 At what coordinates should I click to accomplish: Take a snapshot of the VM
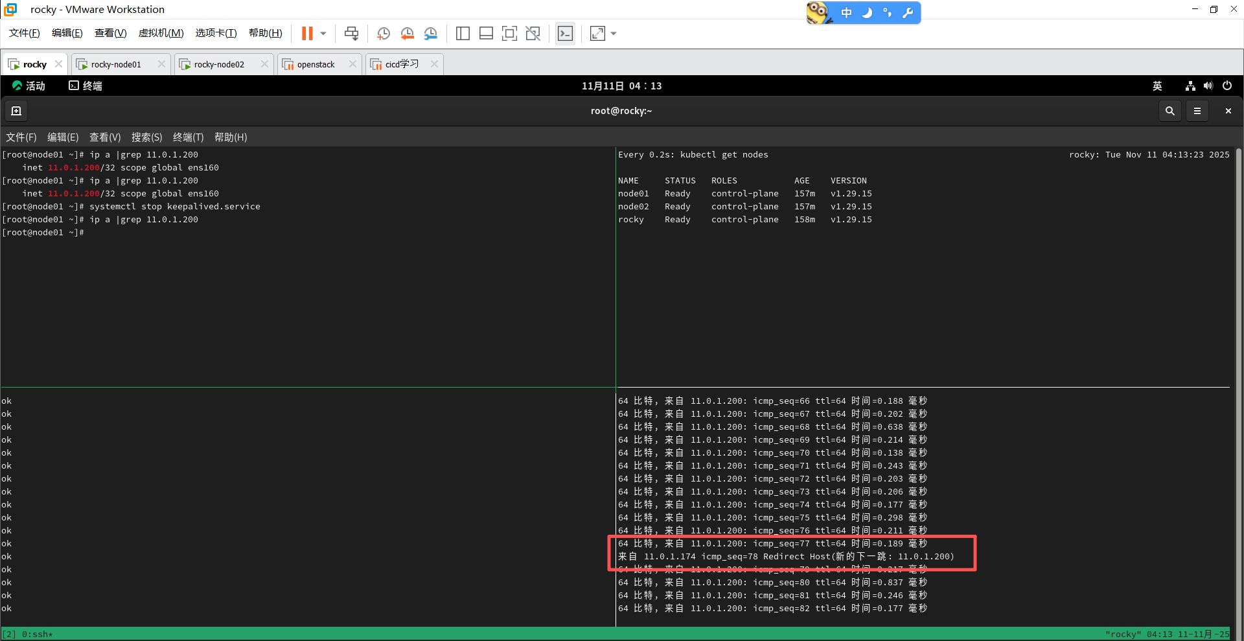[x=384, y=33]
